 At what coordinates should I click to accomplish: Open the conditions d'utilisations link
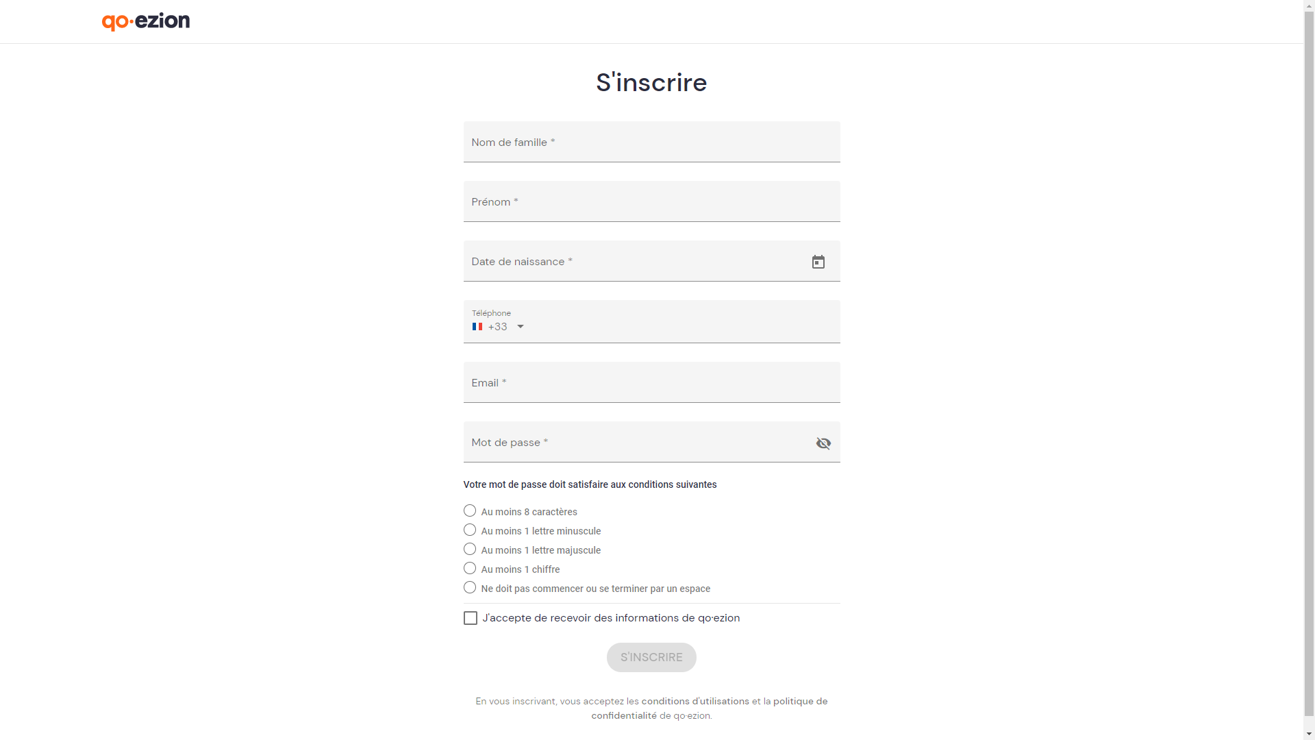click(x=695, y=701)
